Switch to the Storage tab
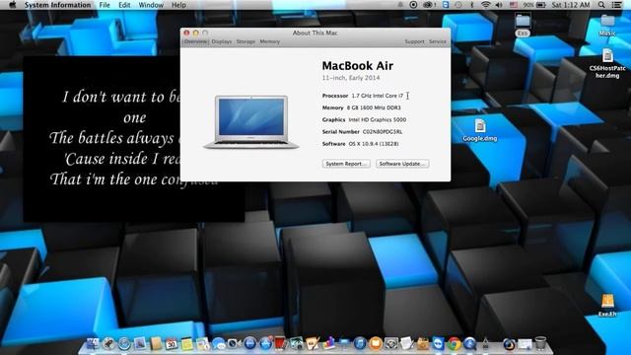Screen dimensions: 631x355 coord(245,41)
